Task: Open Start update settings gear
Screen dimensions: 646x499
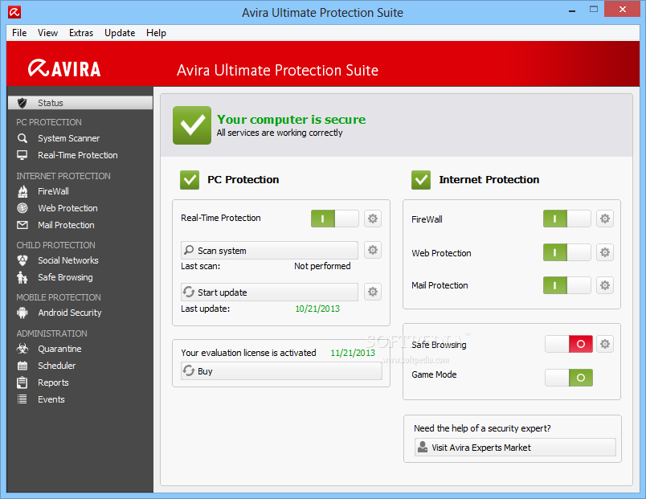Action: pos(373,292)
